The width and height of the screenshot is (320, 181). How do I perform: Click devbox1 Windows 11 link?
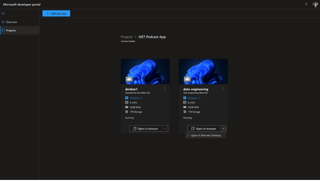(x=136, y=98)
